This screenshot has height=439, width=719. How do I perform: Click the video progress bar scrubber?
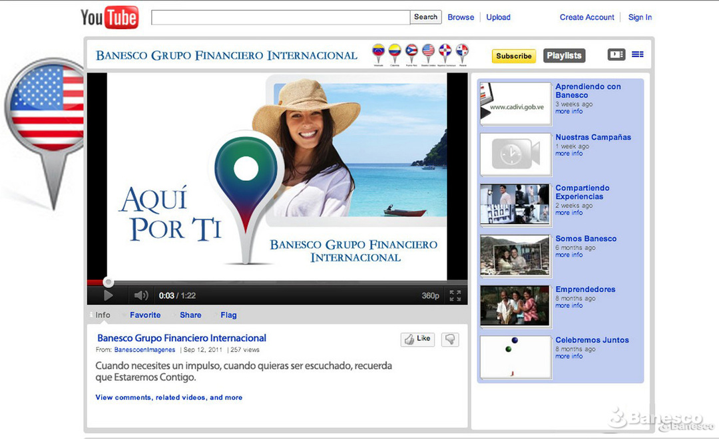[x=109, y=283]
